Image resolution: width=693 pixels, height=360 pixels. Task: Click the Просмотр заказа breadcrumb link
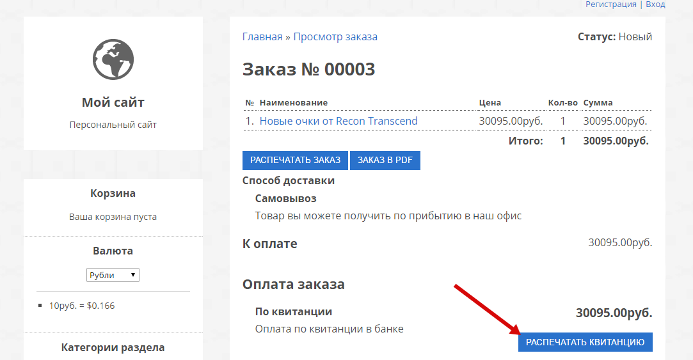click(335, 36)
